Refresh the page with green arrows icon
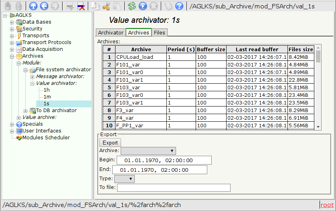The width and height of the screenshot is (336, 211). coord(132,6)
